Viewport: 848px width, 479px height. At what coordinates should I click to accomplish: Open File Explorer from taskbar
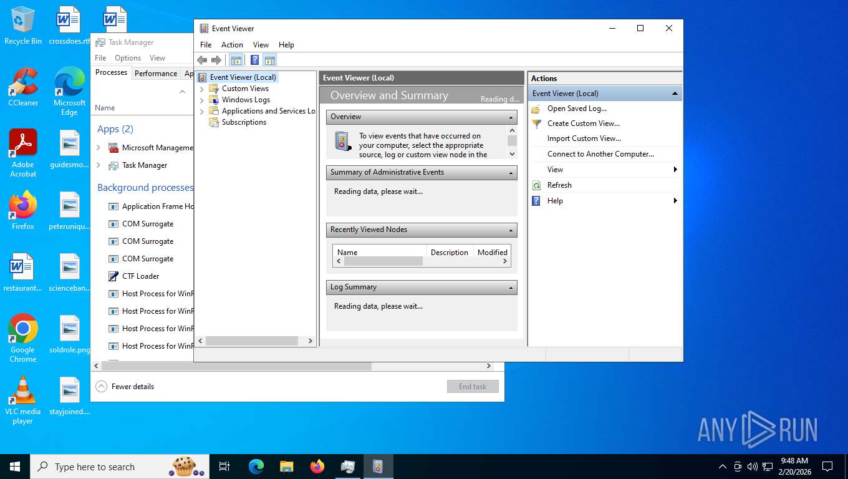(287, 467)
